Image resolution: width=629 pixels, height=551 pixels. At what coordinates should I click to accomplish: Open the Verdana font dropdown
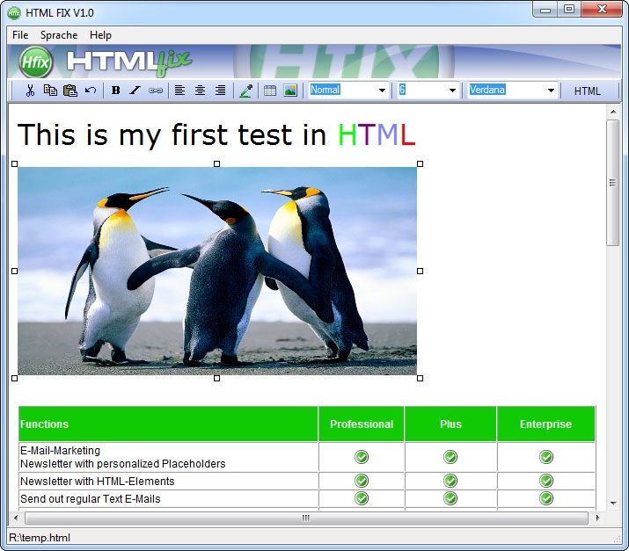(x=551, y=91)
